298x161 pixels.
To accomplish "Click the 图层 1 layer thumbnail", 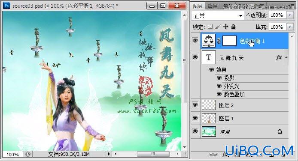I will [x=209, y=118].
